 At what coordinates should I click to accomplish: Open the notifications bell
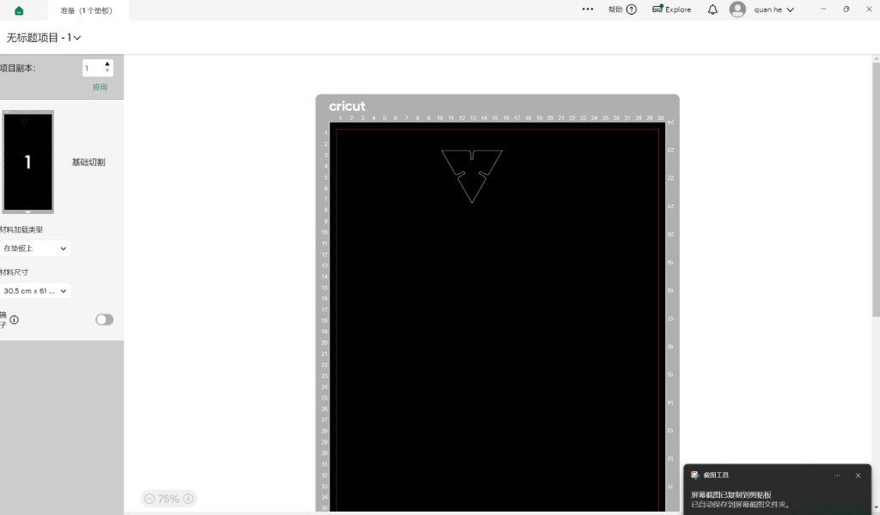coord(712,9)
